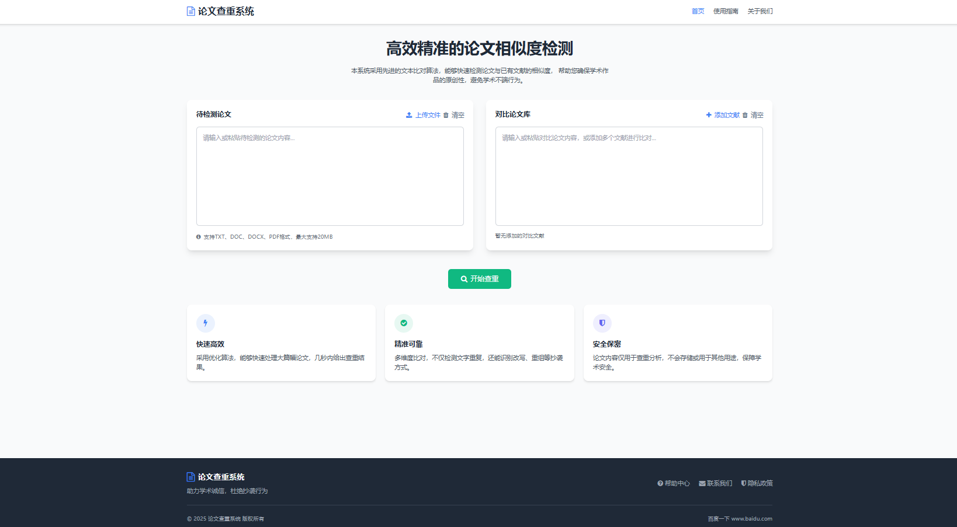Open the 使用指南 navigation item
The image size is (957, 527).
click(726, 11)
